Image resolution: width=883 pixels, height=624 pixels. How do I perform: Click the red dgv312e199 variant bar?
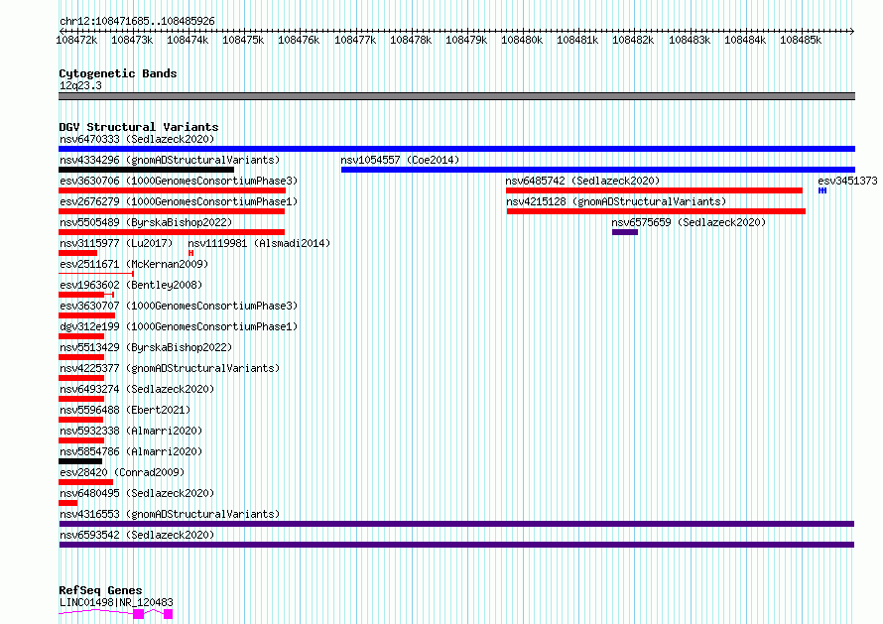coord(81,336)
